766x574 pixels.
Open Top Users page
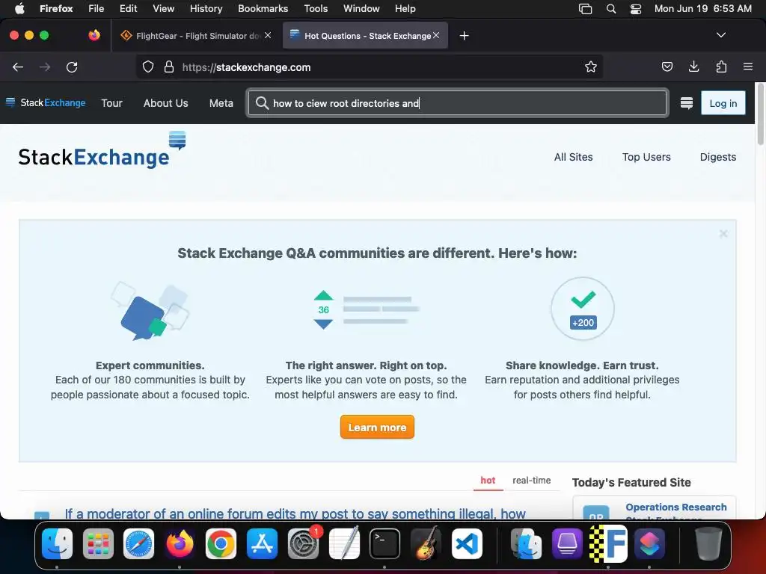pyautogui.click(x=646, y=157)
